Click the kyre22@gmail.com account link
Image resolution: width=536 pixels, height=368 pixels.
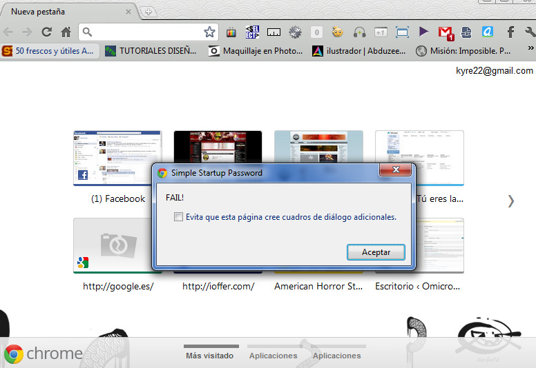(495, 70)
